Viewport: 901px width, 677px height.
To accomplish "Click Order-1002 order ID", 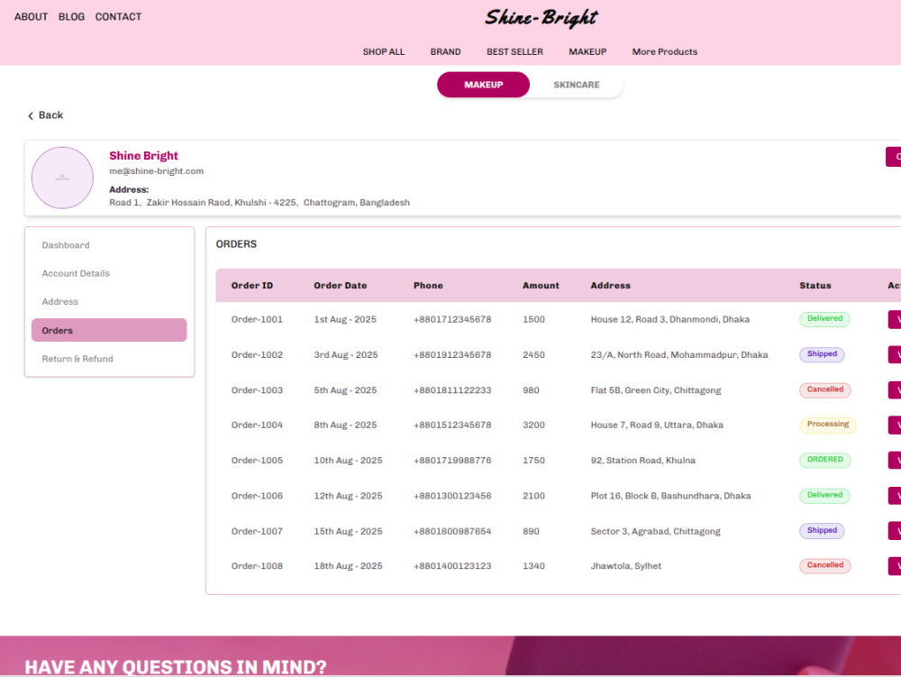I will coord(257,355).
